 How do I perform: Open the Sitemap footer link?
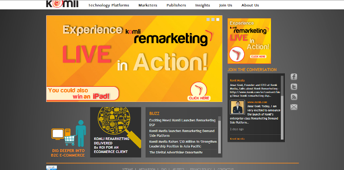pos(128,169)
